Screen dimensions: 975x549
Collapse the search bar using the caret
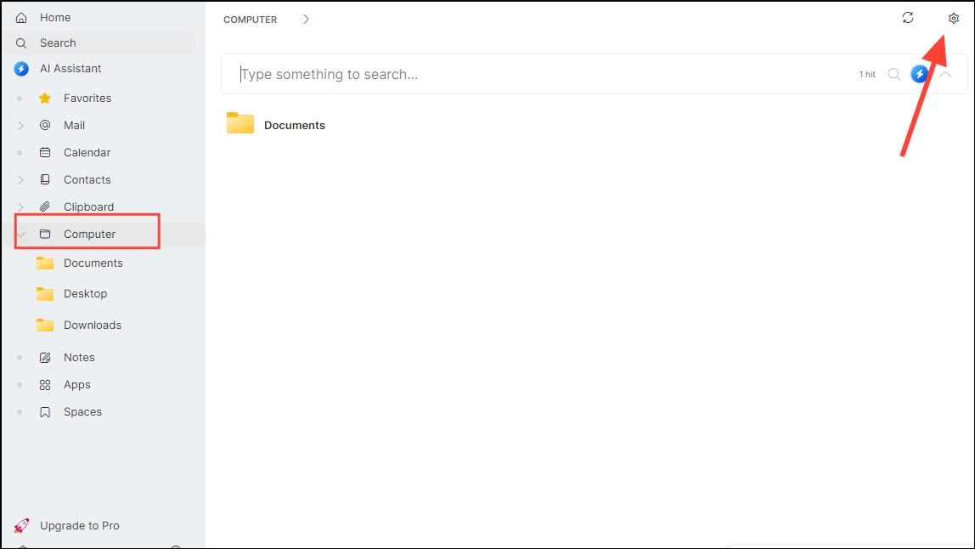click(x=945, y=74)
